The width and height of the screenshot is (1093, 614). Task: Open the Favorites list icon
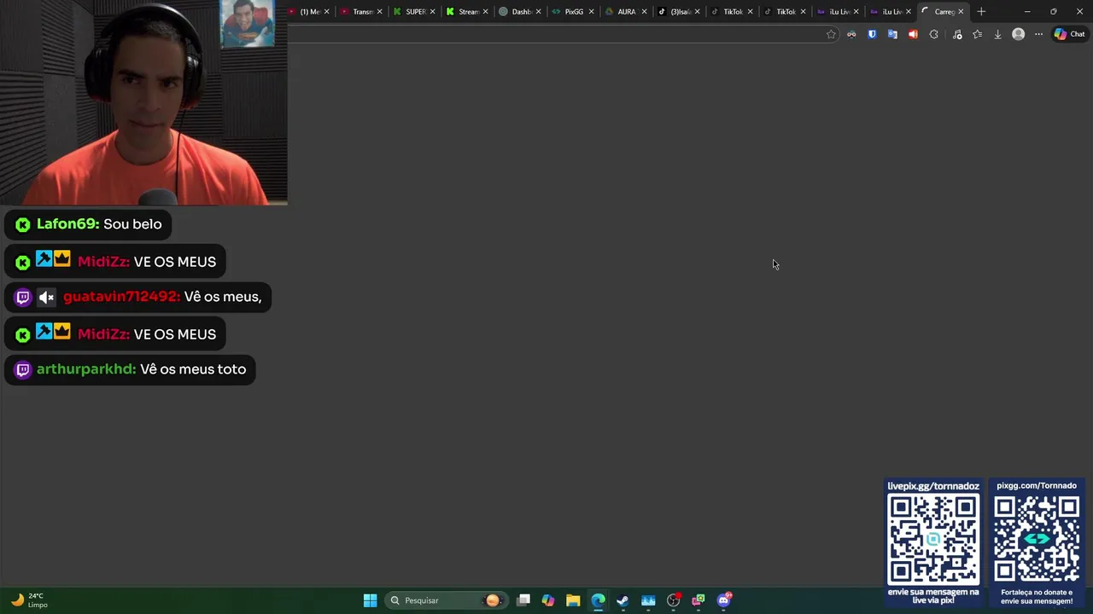click(x=978, y=34)
